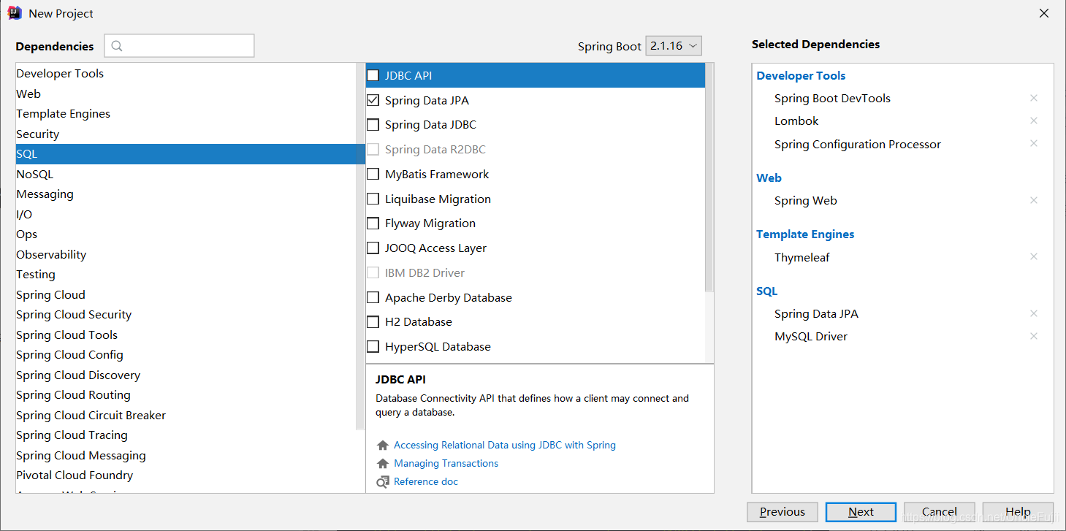The height and width of the screenshot is (531, 1066).
Task: Select I/O category
Action: [186, 214]
